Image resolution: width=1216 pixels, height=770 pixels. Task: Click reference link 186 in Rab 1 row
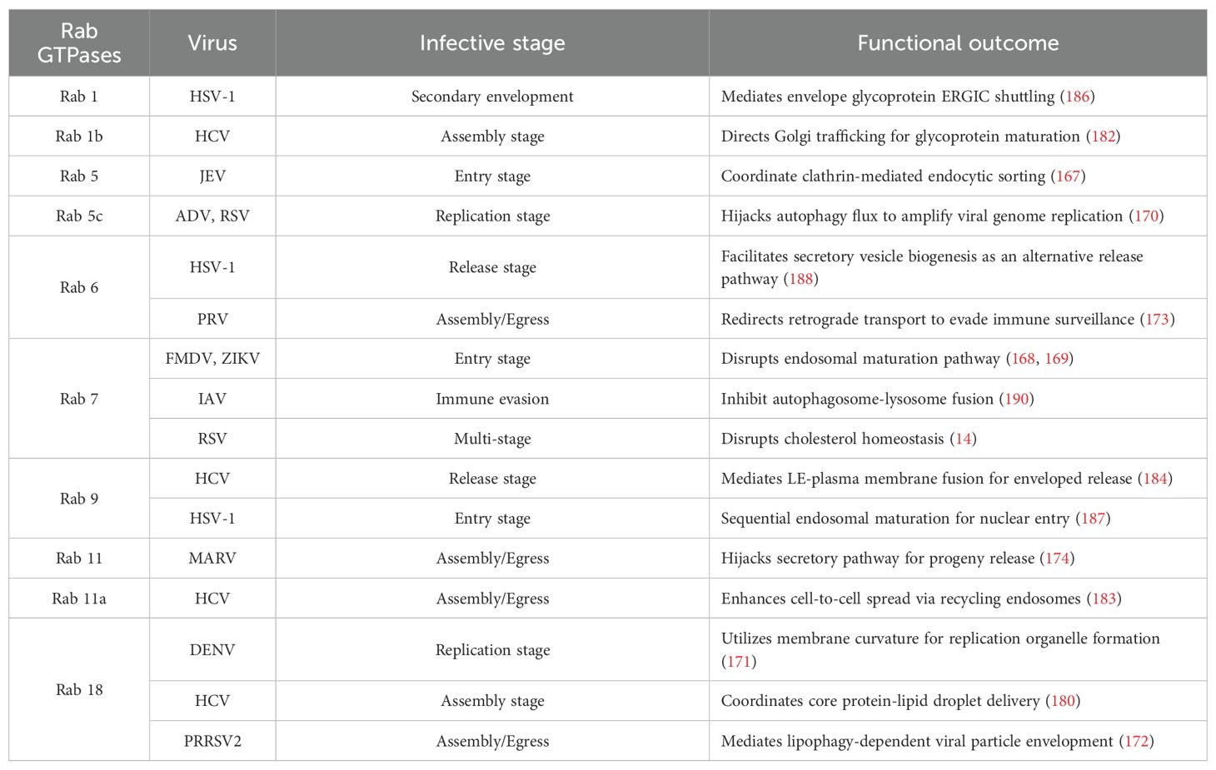point(1078,97)
